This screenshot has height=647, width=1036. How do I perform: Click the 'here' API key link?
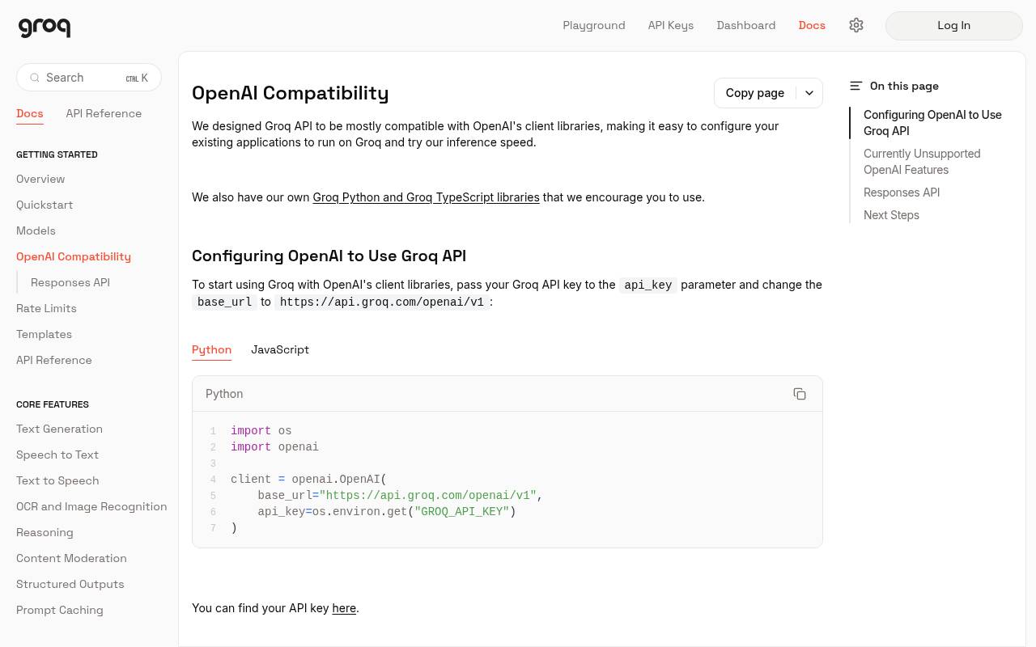pos(344,608)
